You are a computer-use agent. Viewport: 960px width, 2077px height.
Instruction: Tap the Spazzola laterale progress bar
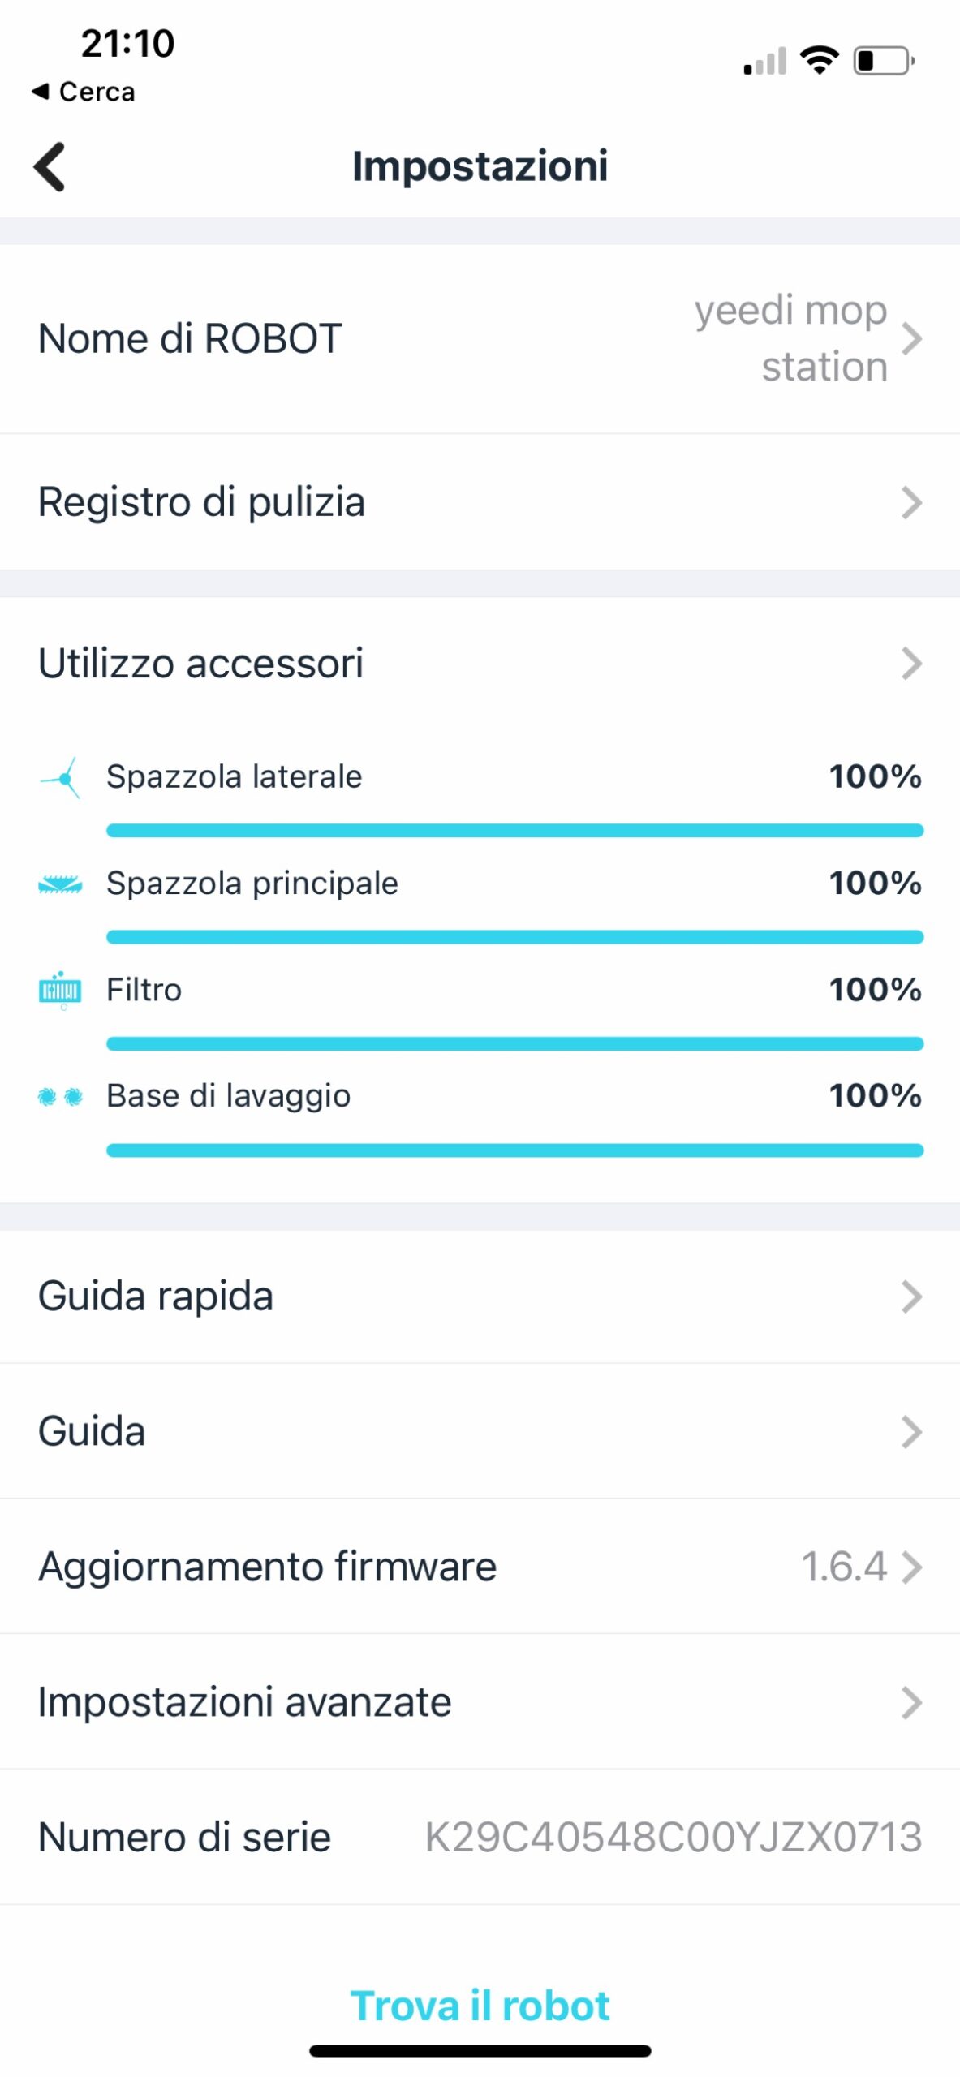tap(514, 830)
